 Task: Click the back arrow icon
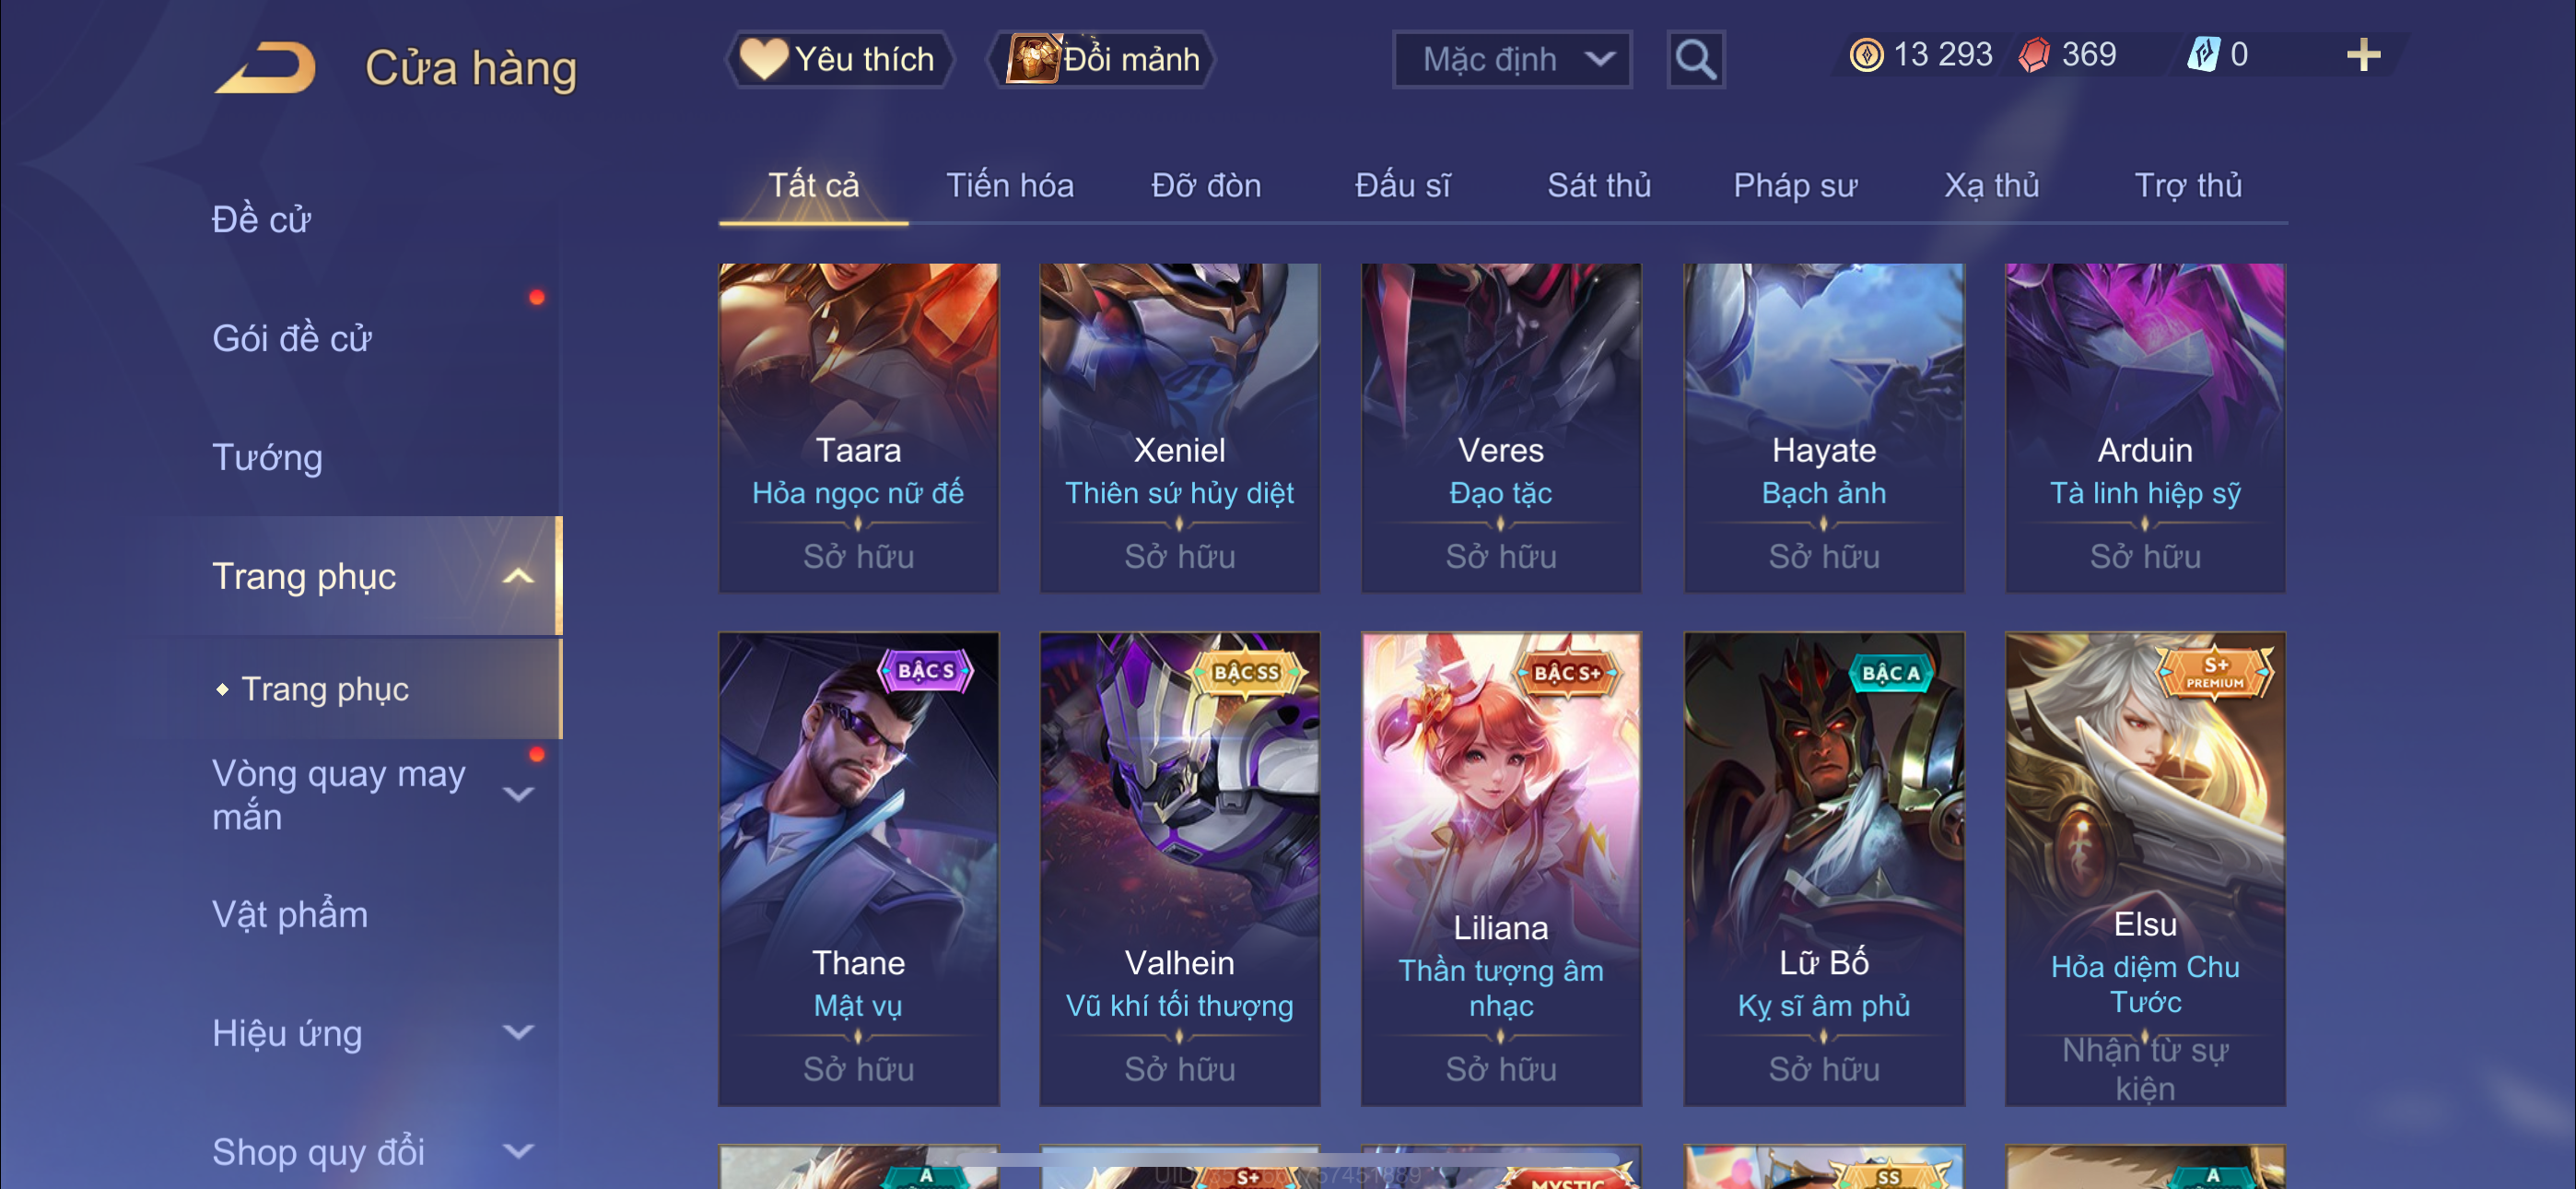(x=265, y=68)
